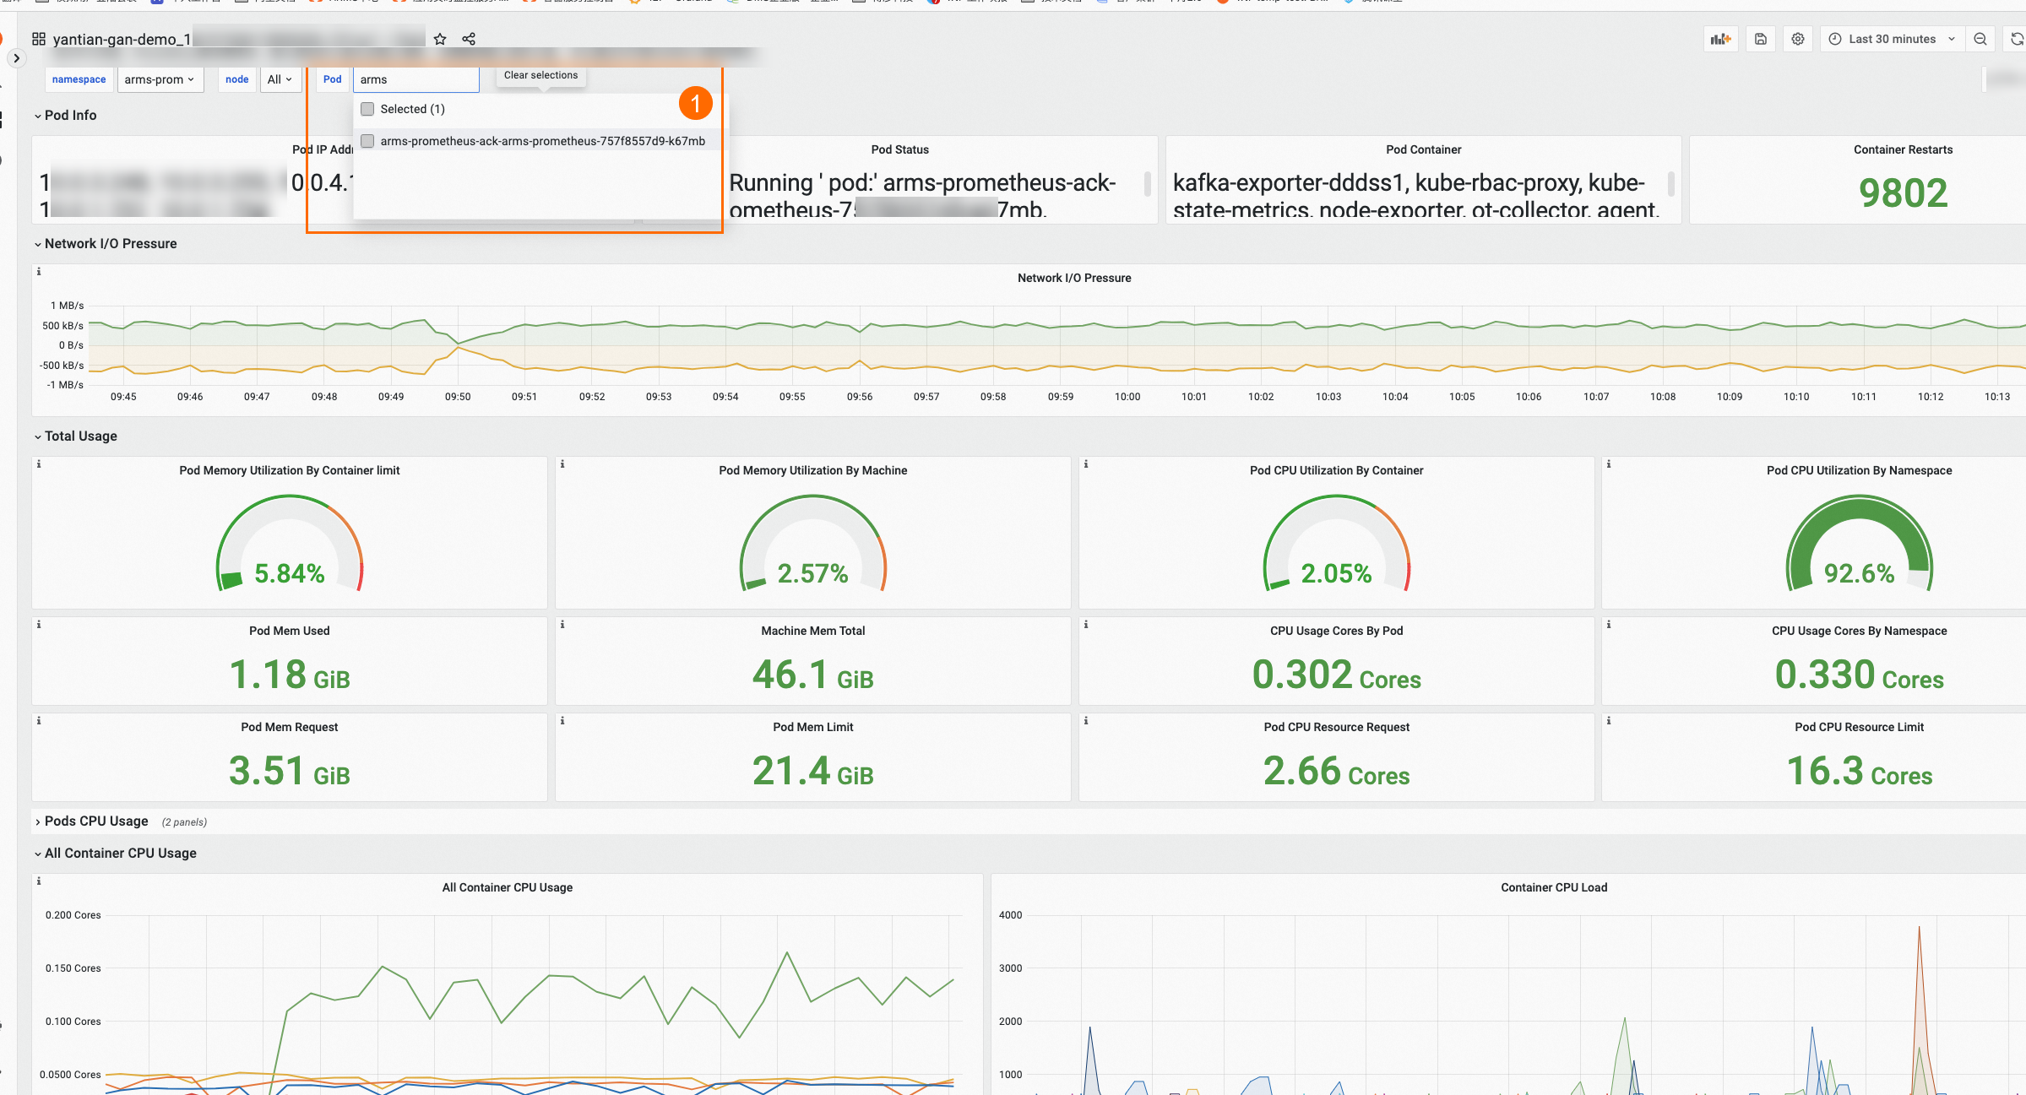The width and height of the screenshot is (2026, 1095).
Task: Click the Clear selections button
Action: [x=540, y=75]
